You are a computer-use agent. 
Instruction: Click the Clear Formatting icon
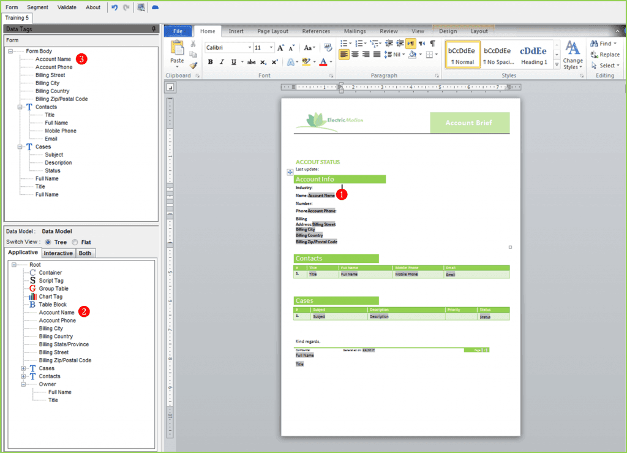click(328, 48)
